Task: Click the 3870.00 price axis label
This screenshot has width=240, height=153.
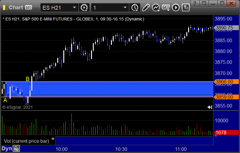Action: point(223,73)
